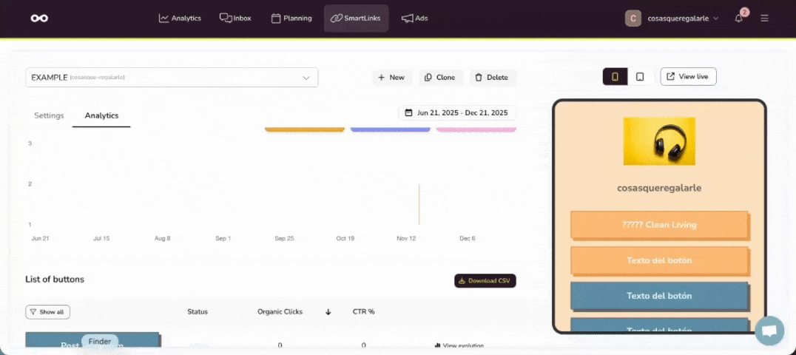
Task: Open the hamburger menu icon
Action: pyautogui.click(x=764, y=18)
